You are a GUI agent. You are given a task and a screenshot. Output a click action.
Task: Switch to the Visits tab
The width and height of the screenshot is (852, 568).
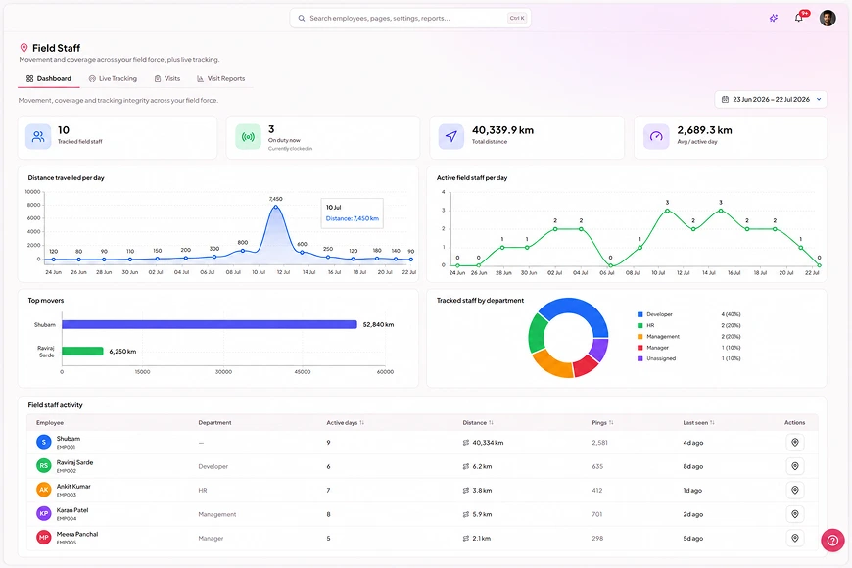[x=167, y=78]
